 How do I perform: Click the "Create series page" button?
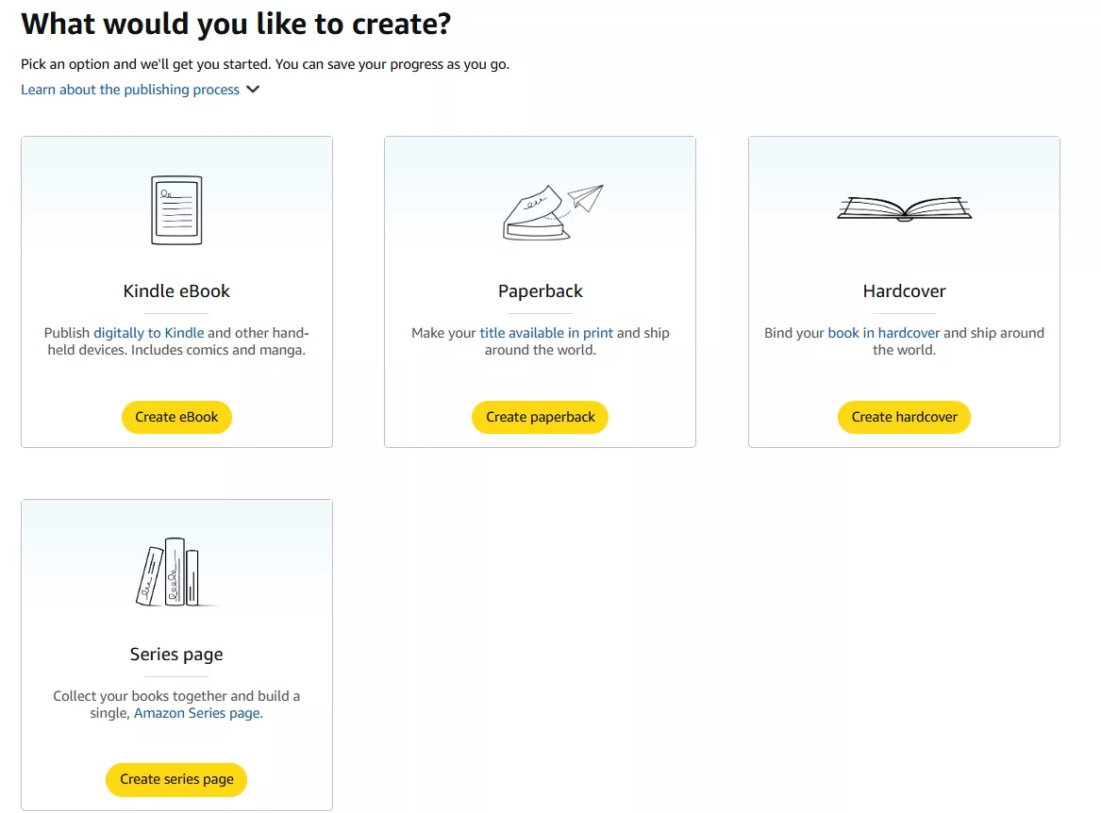tap(176, 779)
